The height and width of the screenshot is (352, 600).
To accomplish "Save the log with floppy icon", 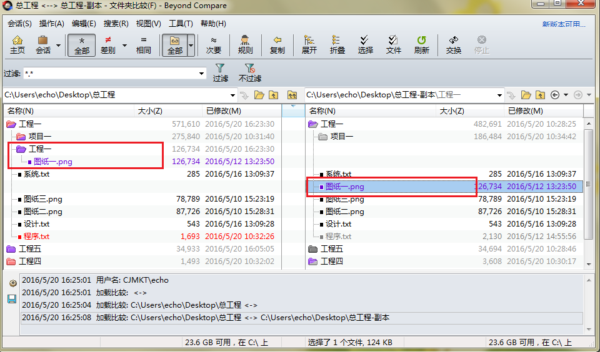I will pos(12,299).
